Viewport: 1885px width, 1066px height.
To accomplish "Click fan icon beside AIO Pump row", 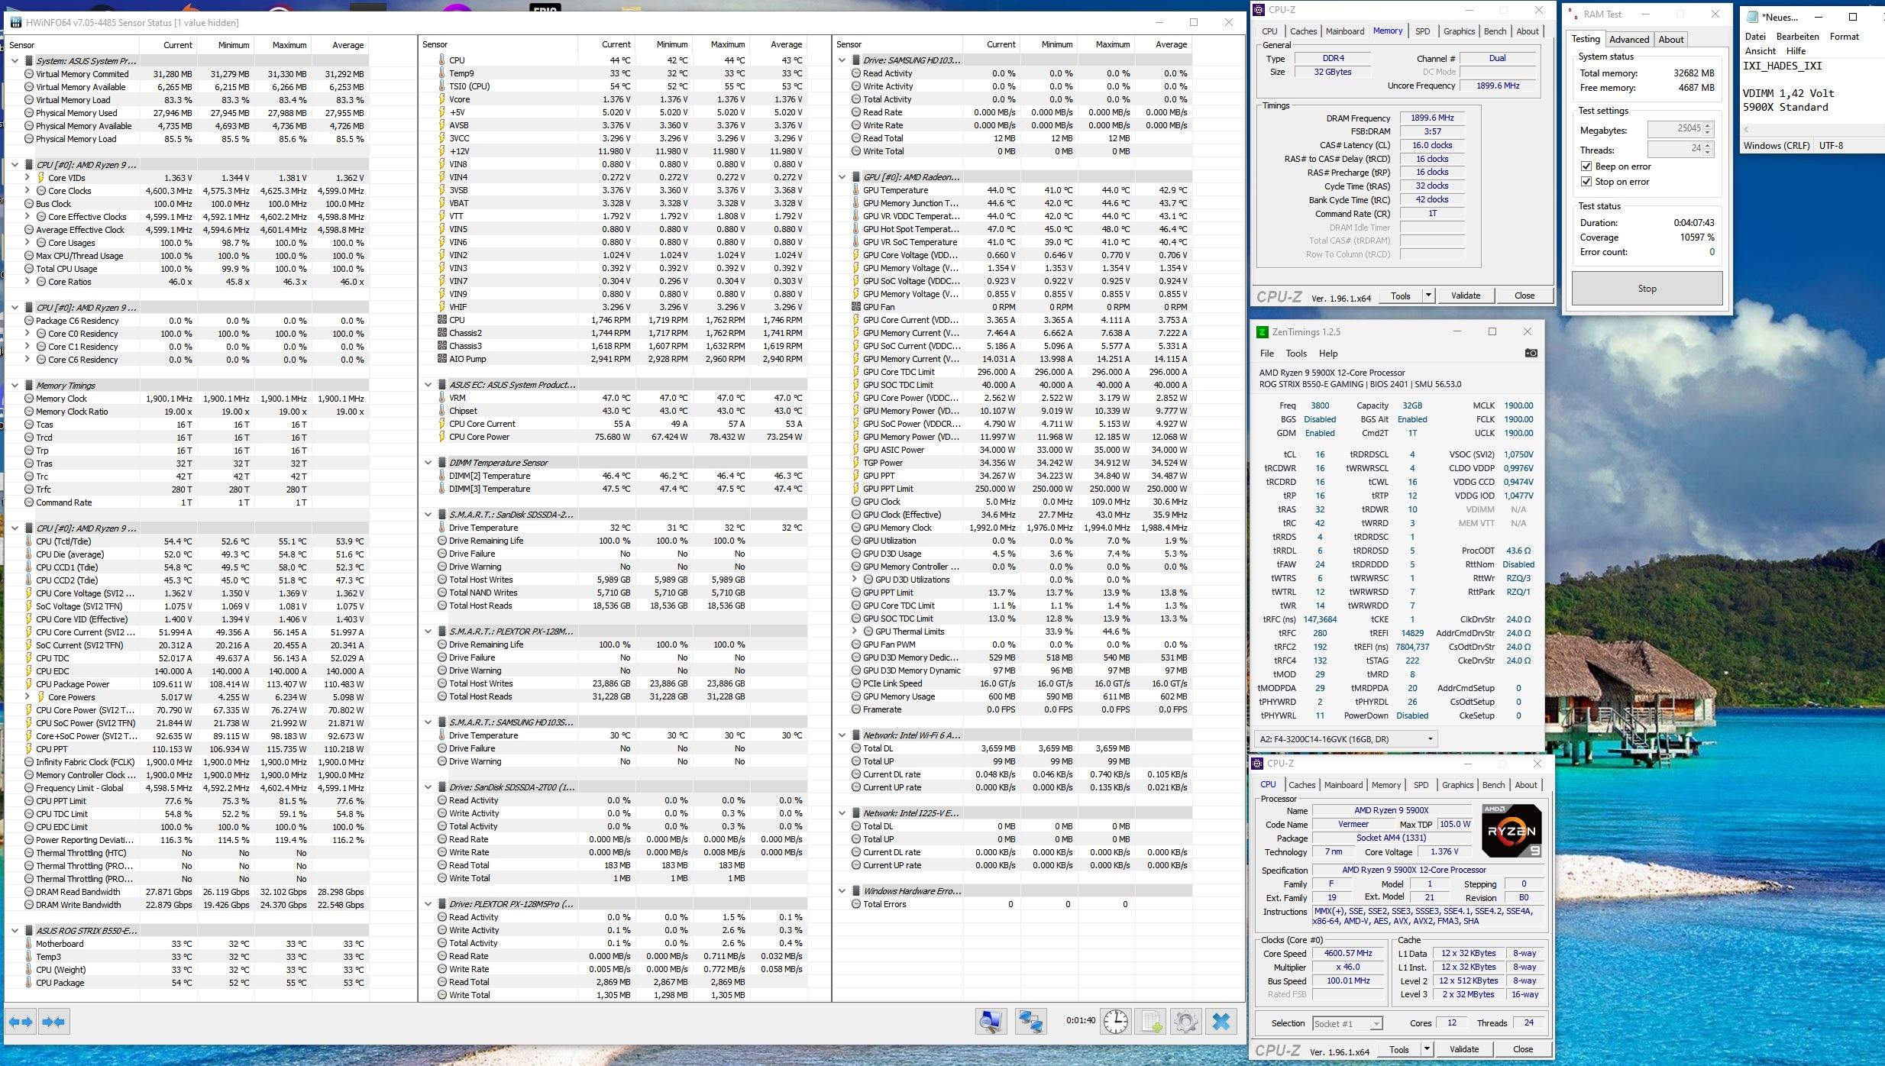I will tap(441, 359).
